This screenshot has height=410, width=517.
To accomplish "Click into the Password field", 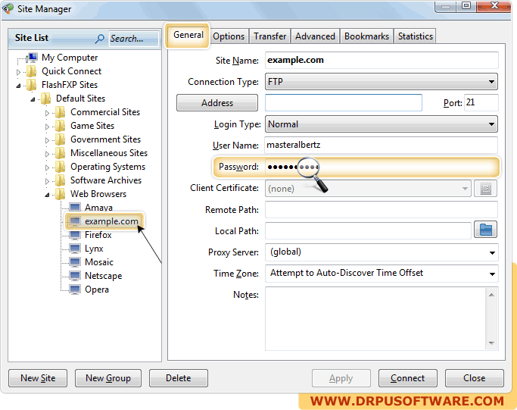I will point(382,167).
